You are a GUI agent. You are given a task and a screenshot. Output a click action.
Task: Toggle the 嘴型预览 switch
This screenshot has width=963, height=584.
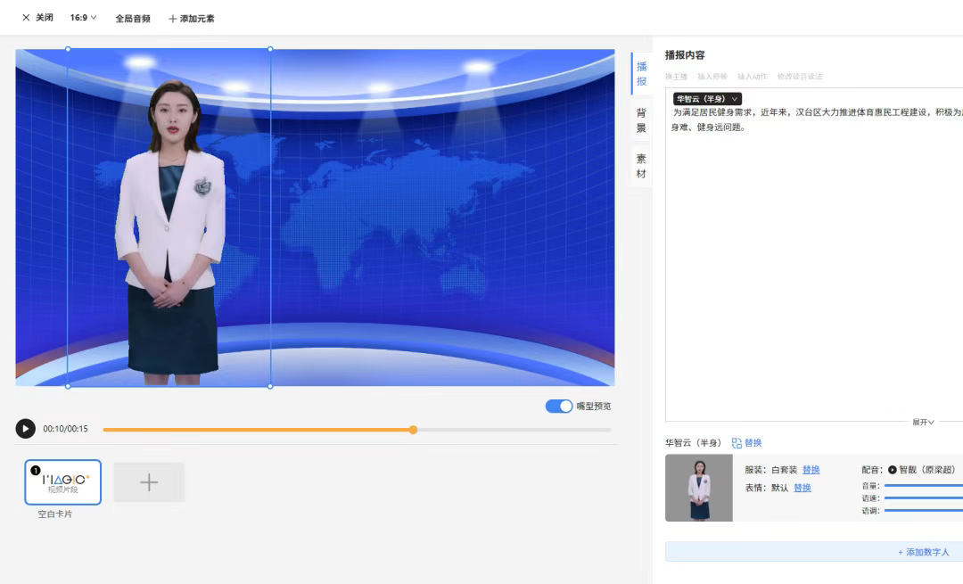click(x=559, y=407)
